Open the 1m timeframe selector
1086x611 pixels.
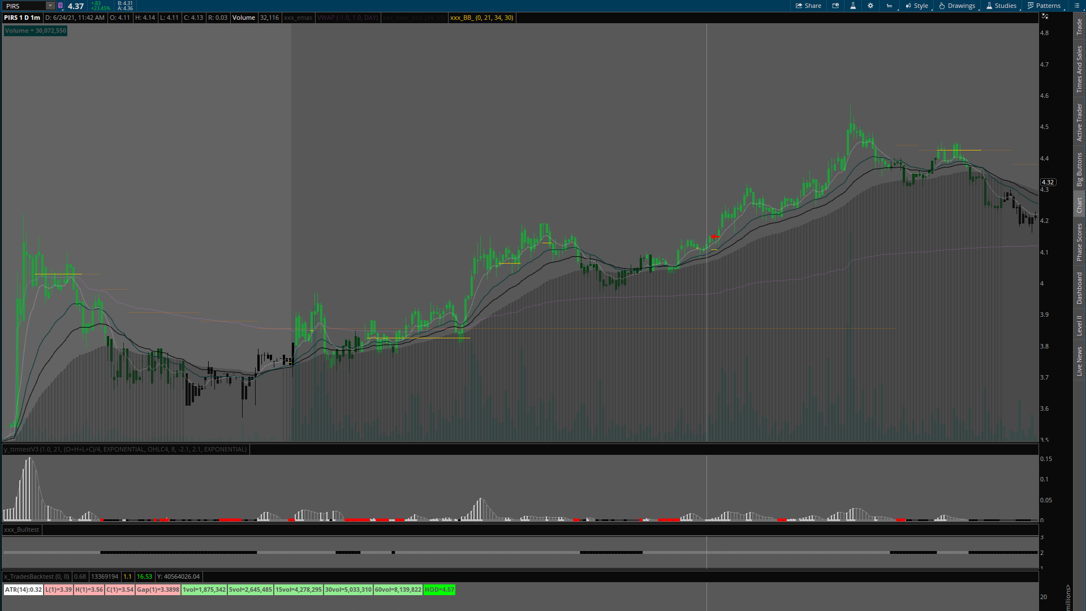[889, 6]
